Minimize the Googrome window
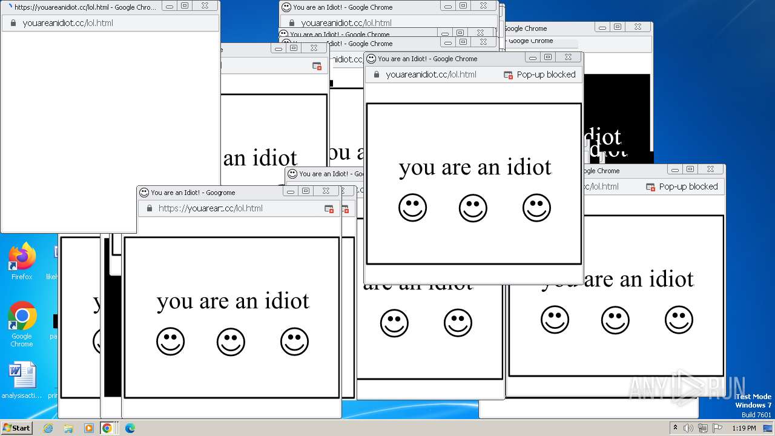Viewport: 775px width, 436px height. [291, 191]
